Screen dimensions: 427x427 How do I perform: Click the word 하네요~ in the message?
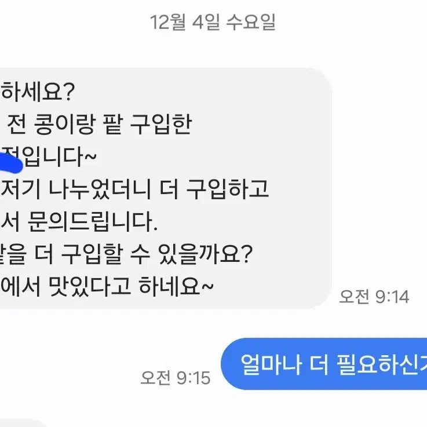(176, 286)
